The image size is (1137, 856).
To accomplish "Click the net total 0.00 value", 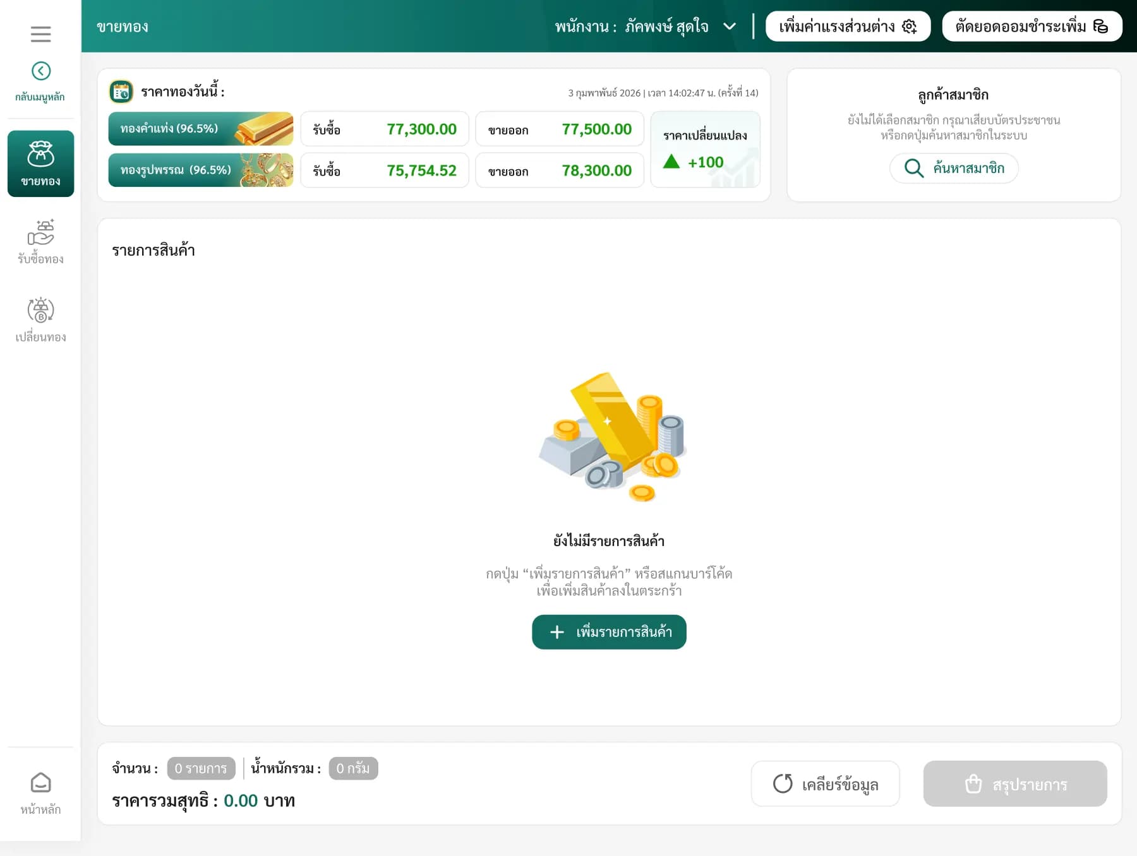I will point(241,801).
